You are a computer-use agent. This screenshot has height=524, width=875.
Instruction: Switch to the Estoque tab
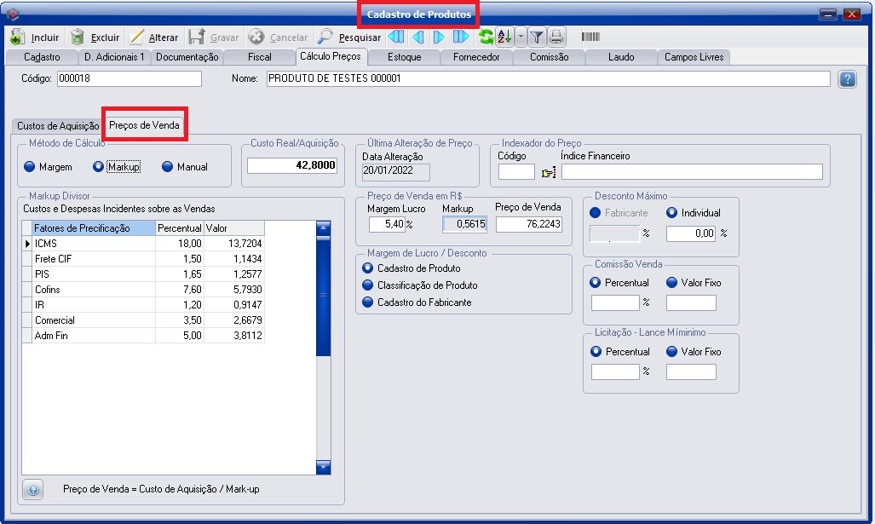tap(404, 57)
